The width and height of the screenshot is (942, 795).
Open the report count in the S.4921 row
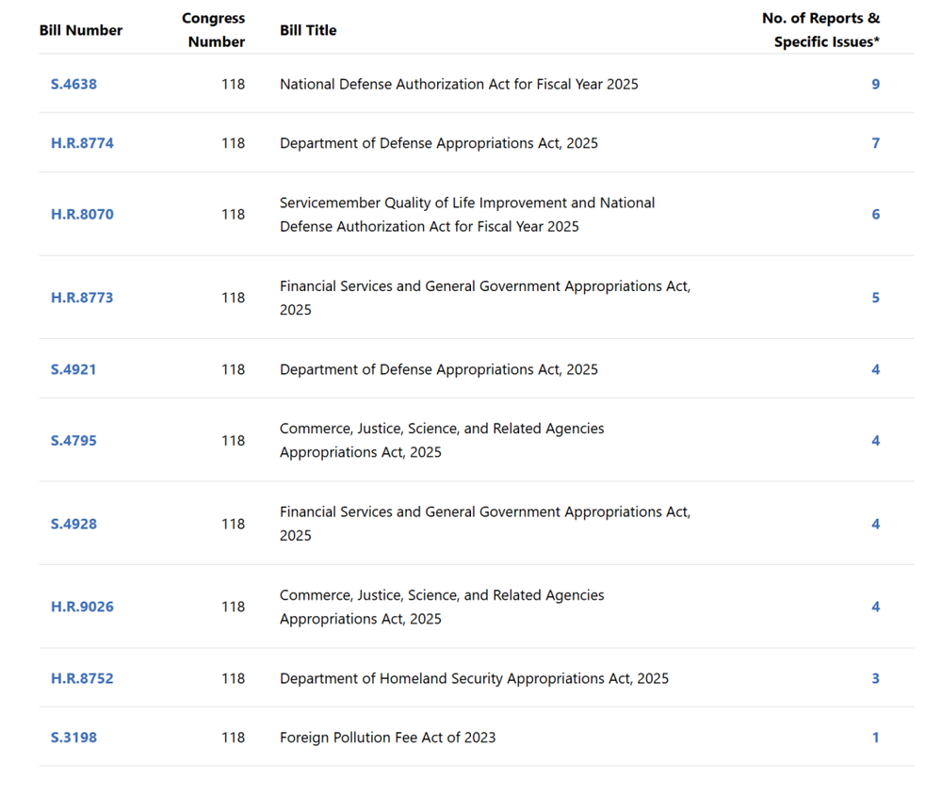(x=875, y=369)
